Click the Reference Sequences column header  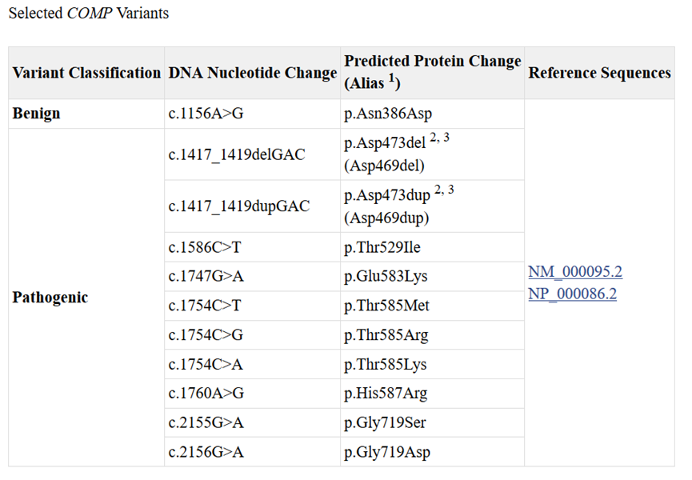[599, 73]
